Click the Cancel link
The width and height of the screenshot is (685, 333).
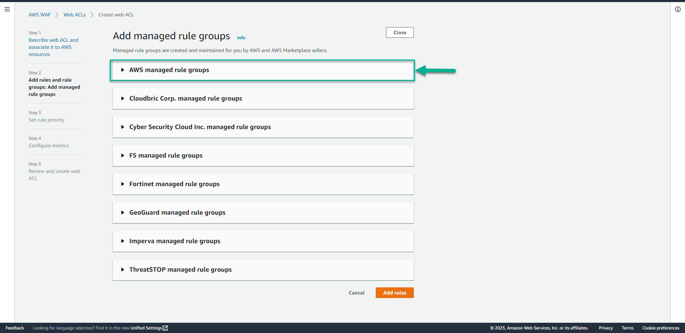(x=356, y=292)
